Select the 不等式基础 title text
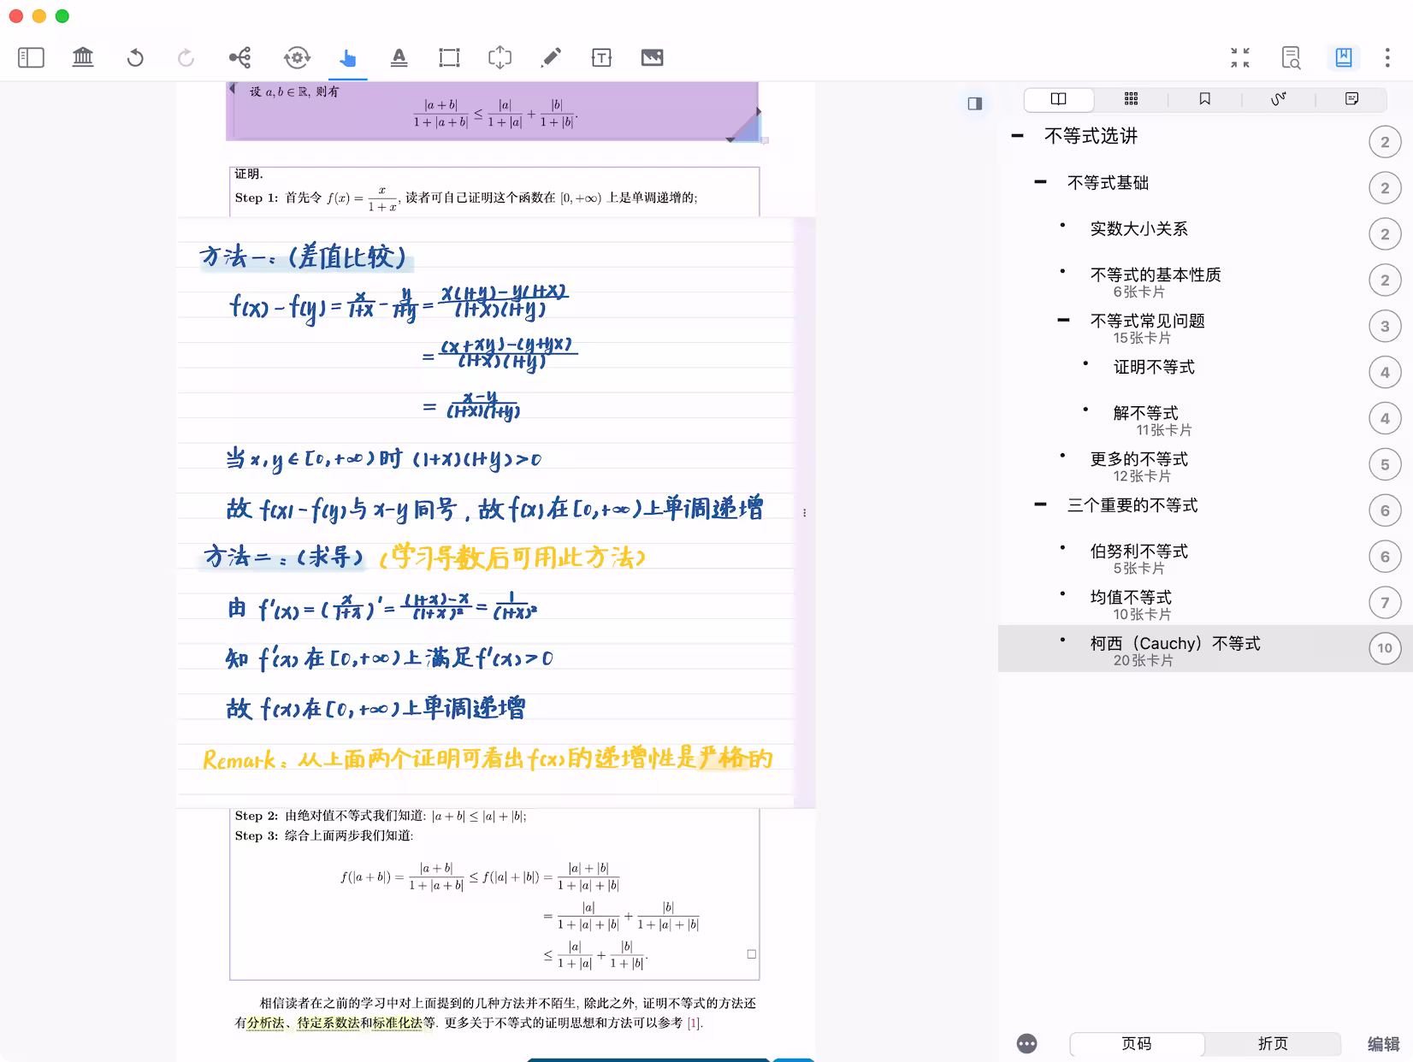Image resolution: width=1413 pixels, height=1062 pixels. pos(1108,182)
